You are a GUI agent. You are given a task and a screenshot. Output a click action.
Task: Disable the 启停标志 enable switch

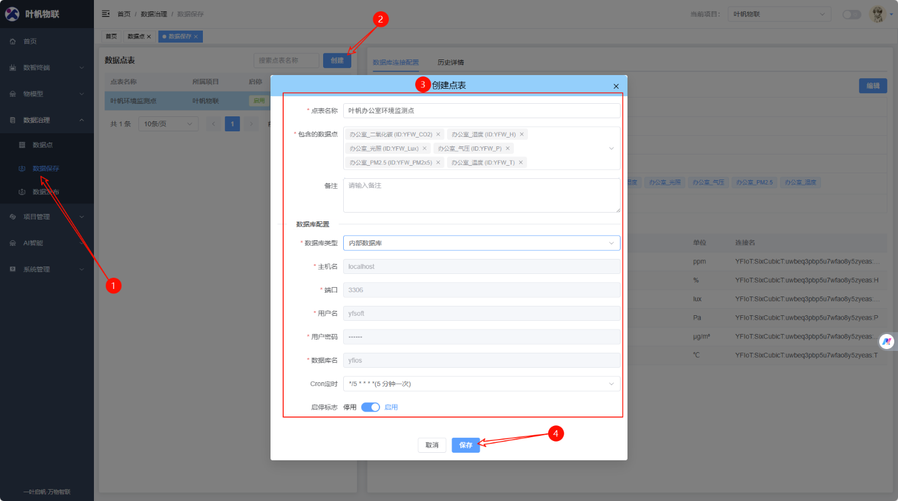[x=370, y=407]
